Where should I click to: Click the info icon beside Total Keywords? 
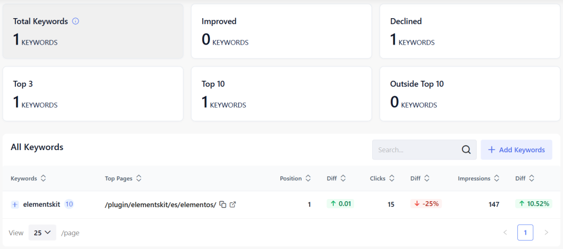75,21
